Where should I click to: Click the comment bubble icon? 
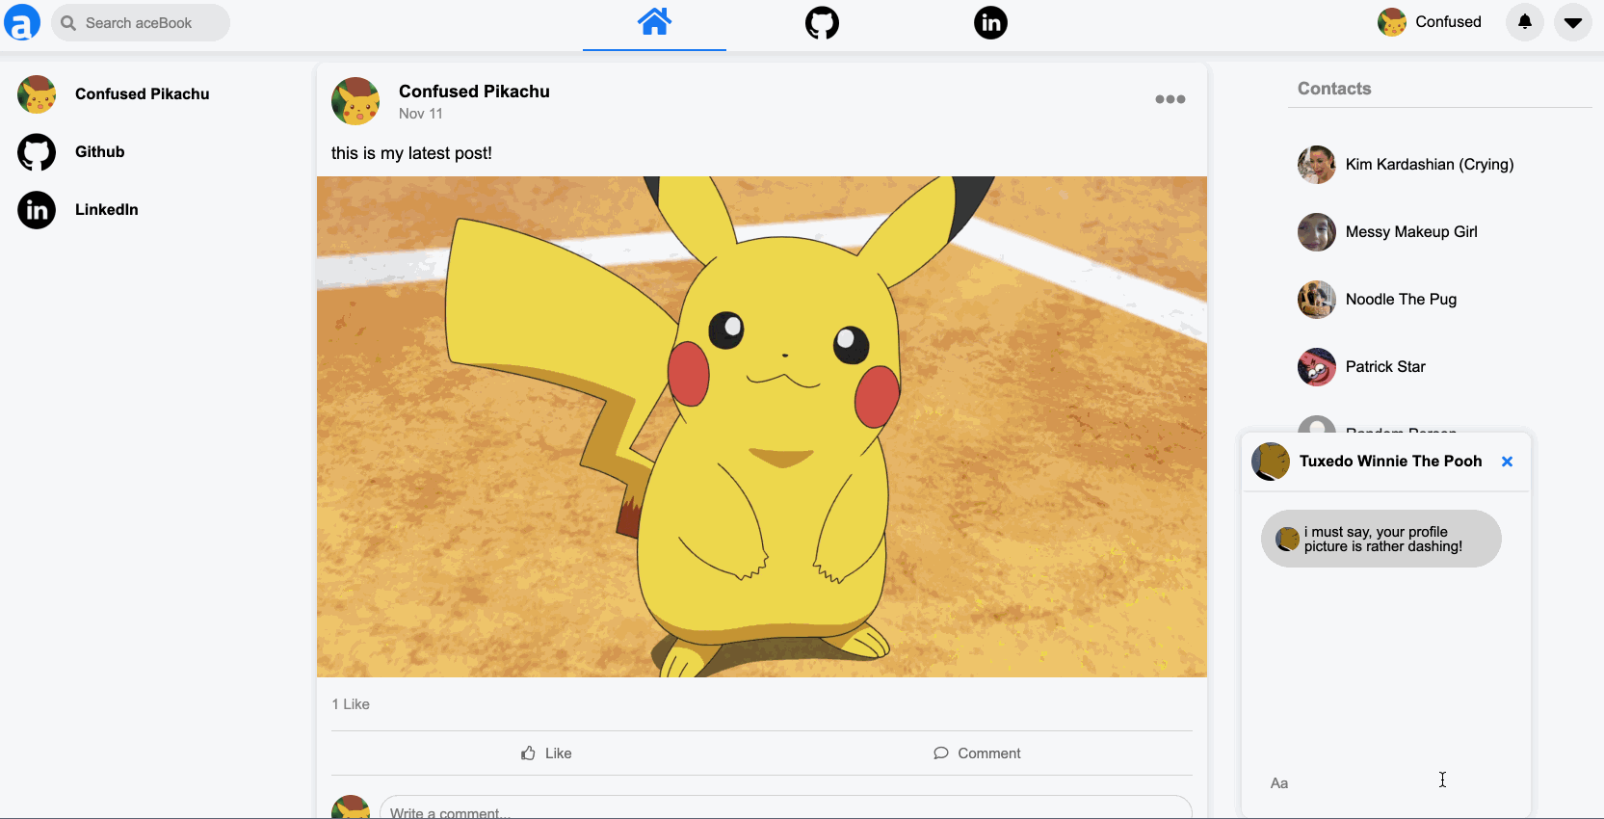pyautogui.click(x=941, y=753)
